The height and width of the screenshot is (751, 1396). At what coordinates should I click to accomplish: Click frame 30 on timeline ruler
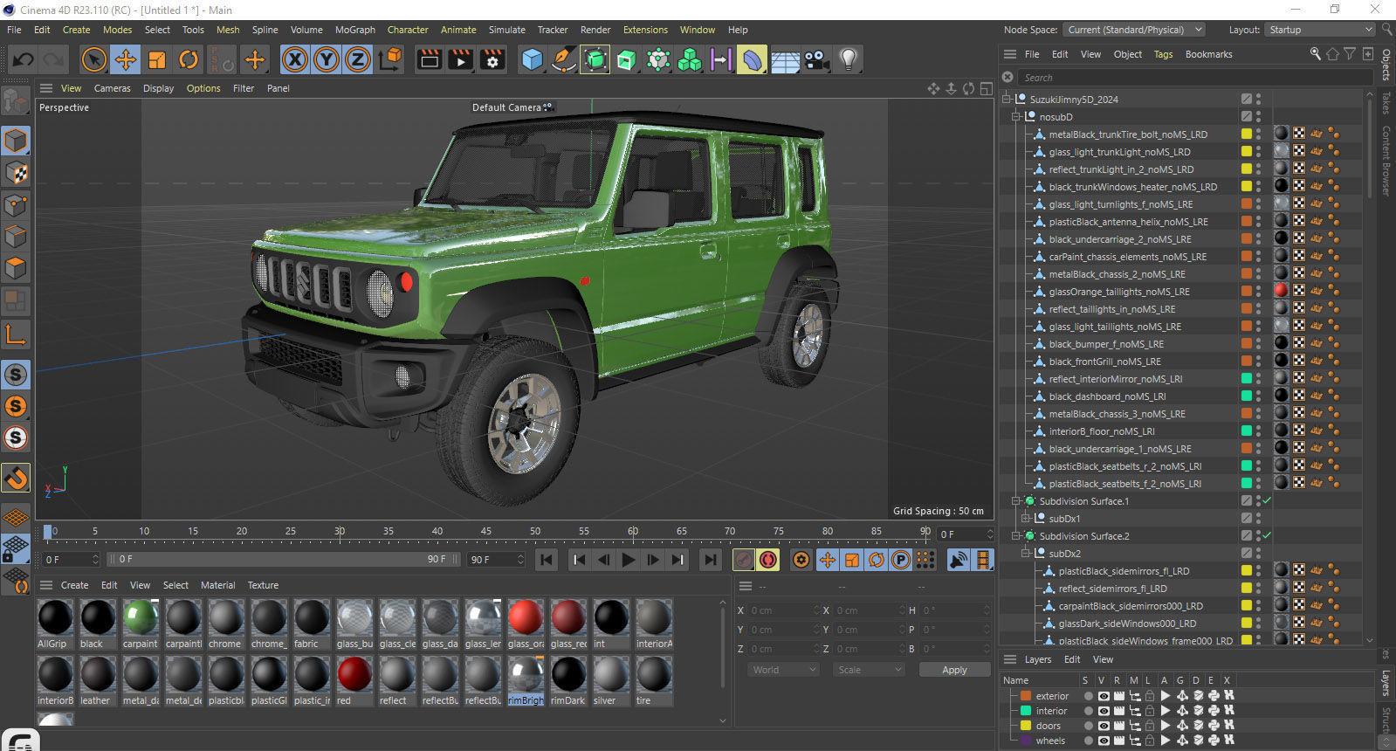point(340,531)
